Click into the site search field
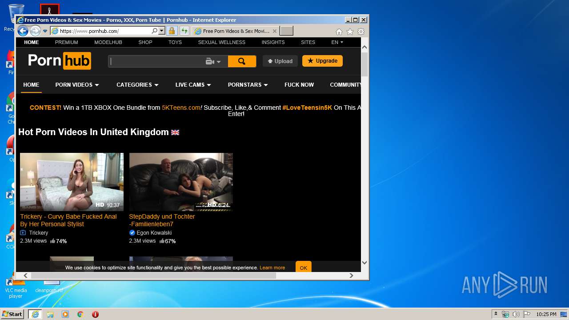The width and height of the screenshot is (569, 320). pyautogui.click(x=156, y=61)
